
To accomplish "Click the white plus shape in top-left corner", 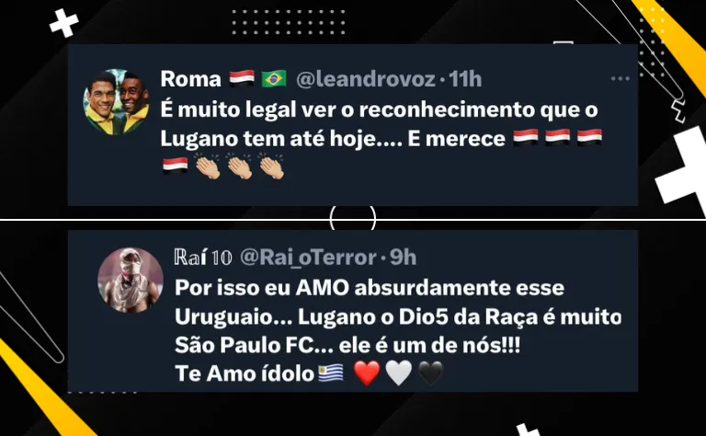I will click(x=64, y=23).
